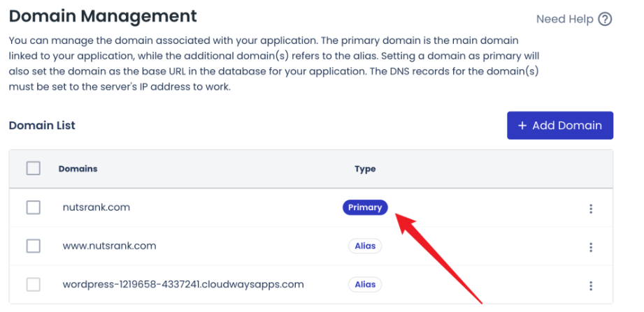Viewport: 644px width, 312px height.
Task: Click the www.nutsrank.com domain name
Action: click(x=109, y=246)
